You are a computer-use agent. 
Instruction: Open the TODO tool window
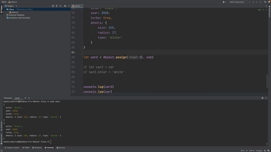click(26, 148)
